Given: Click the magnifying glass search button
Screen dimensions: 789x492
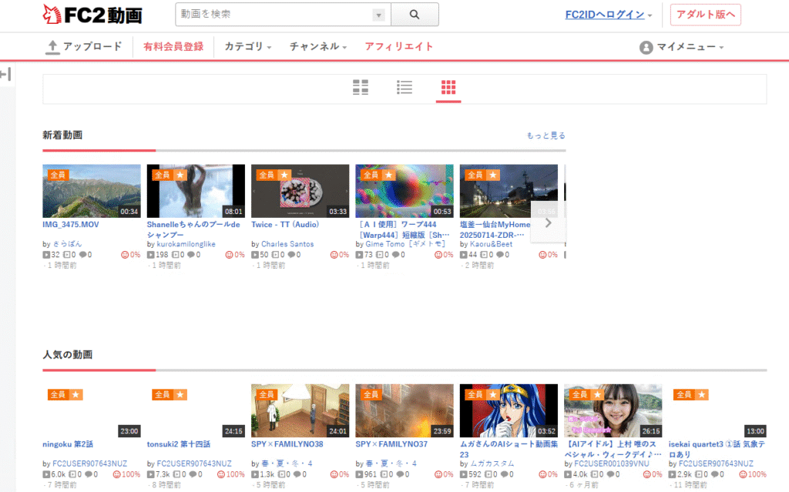Looking at the screenshot, I should pyautogui.click(x=415, y=15).
